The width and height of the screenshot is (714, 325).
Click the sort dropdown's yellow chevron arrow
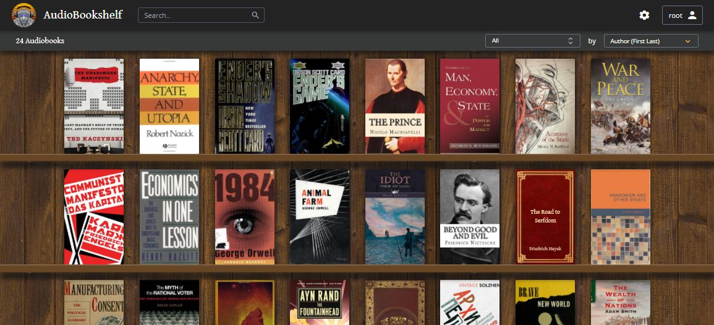coord(687,41)
